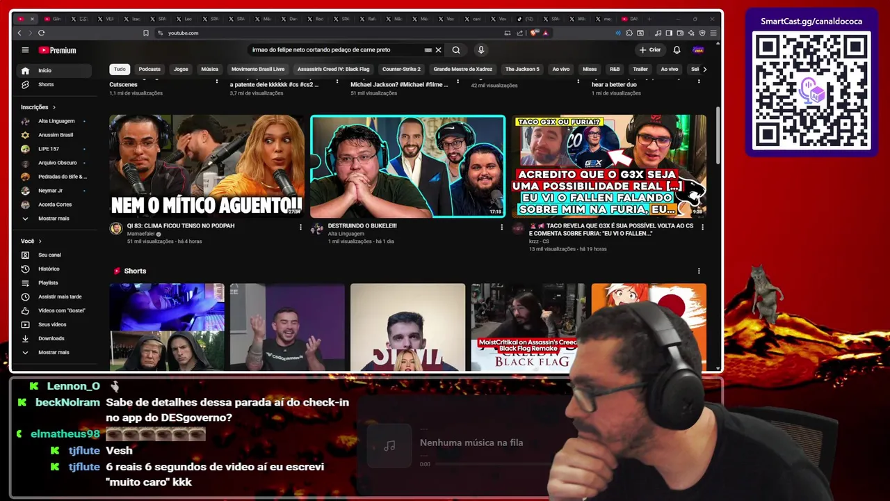Open LIPE 157 channel

coord(54,149)
